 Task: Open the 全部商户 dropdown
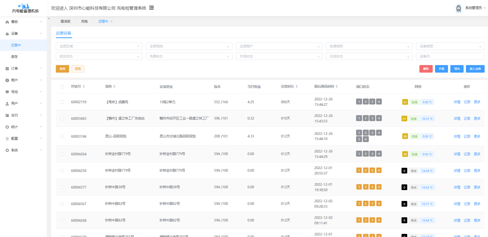(279, 46)
